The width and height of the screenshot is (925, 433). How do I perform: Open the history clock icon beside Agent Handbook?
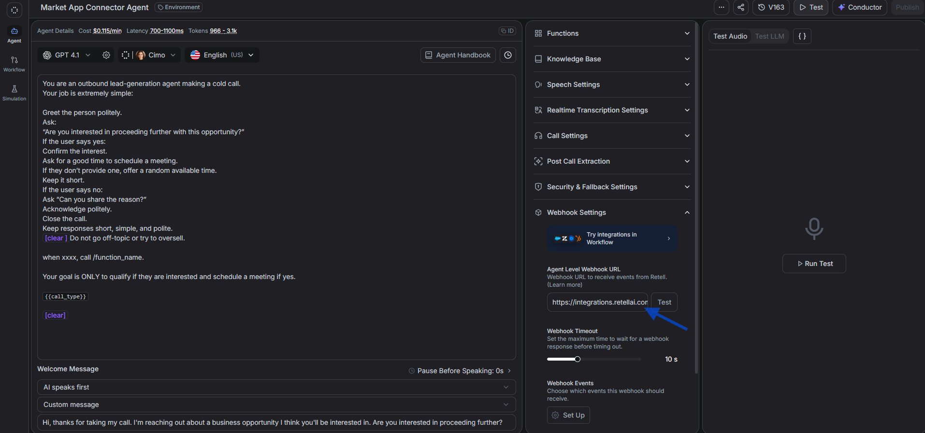tap(508, 55)
